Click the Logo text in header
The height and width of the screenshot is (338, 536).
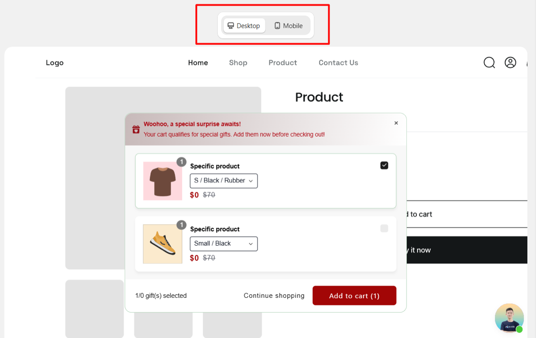click(x=54, y=63)
